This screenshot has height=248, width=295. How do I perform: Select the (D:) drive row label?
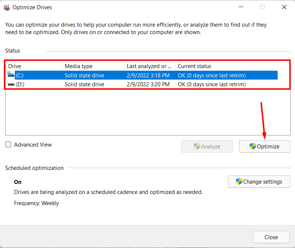point(20,84)
